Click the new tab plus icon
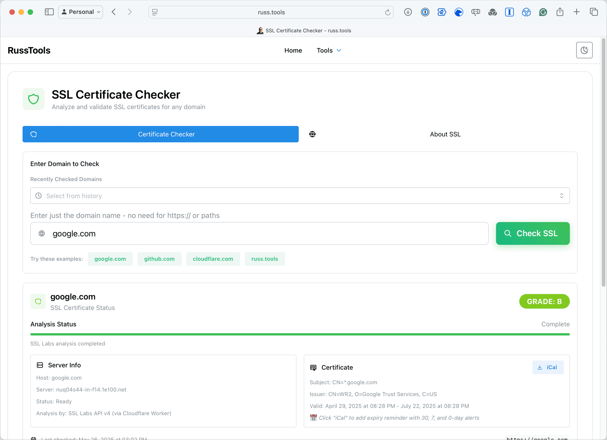 pyautogui.click(x=576, y=12)
